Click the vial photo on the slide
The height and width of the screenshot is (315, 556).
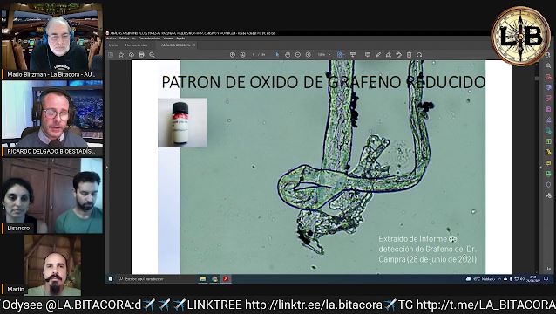(x=182, y=122)
